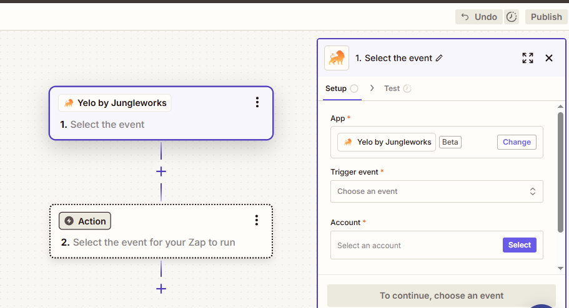Rename step with the pencil icon
The image size is (569, 308).
439,58
